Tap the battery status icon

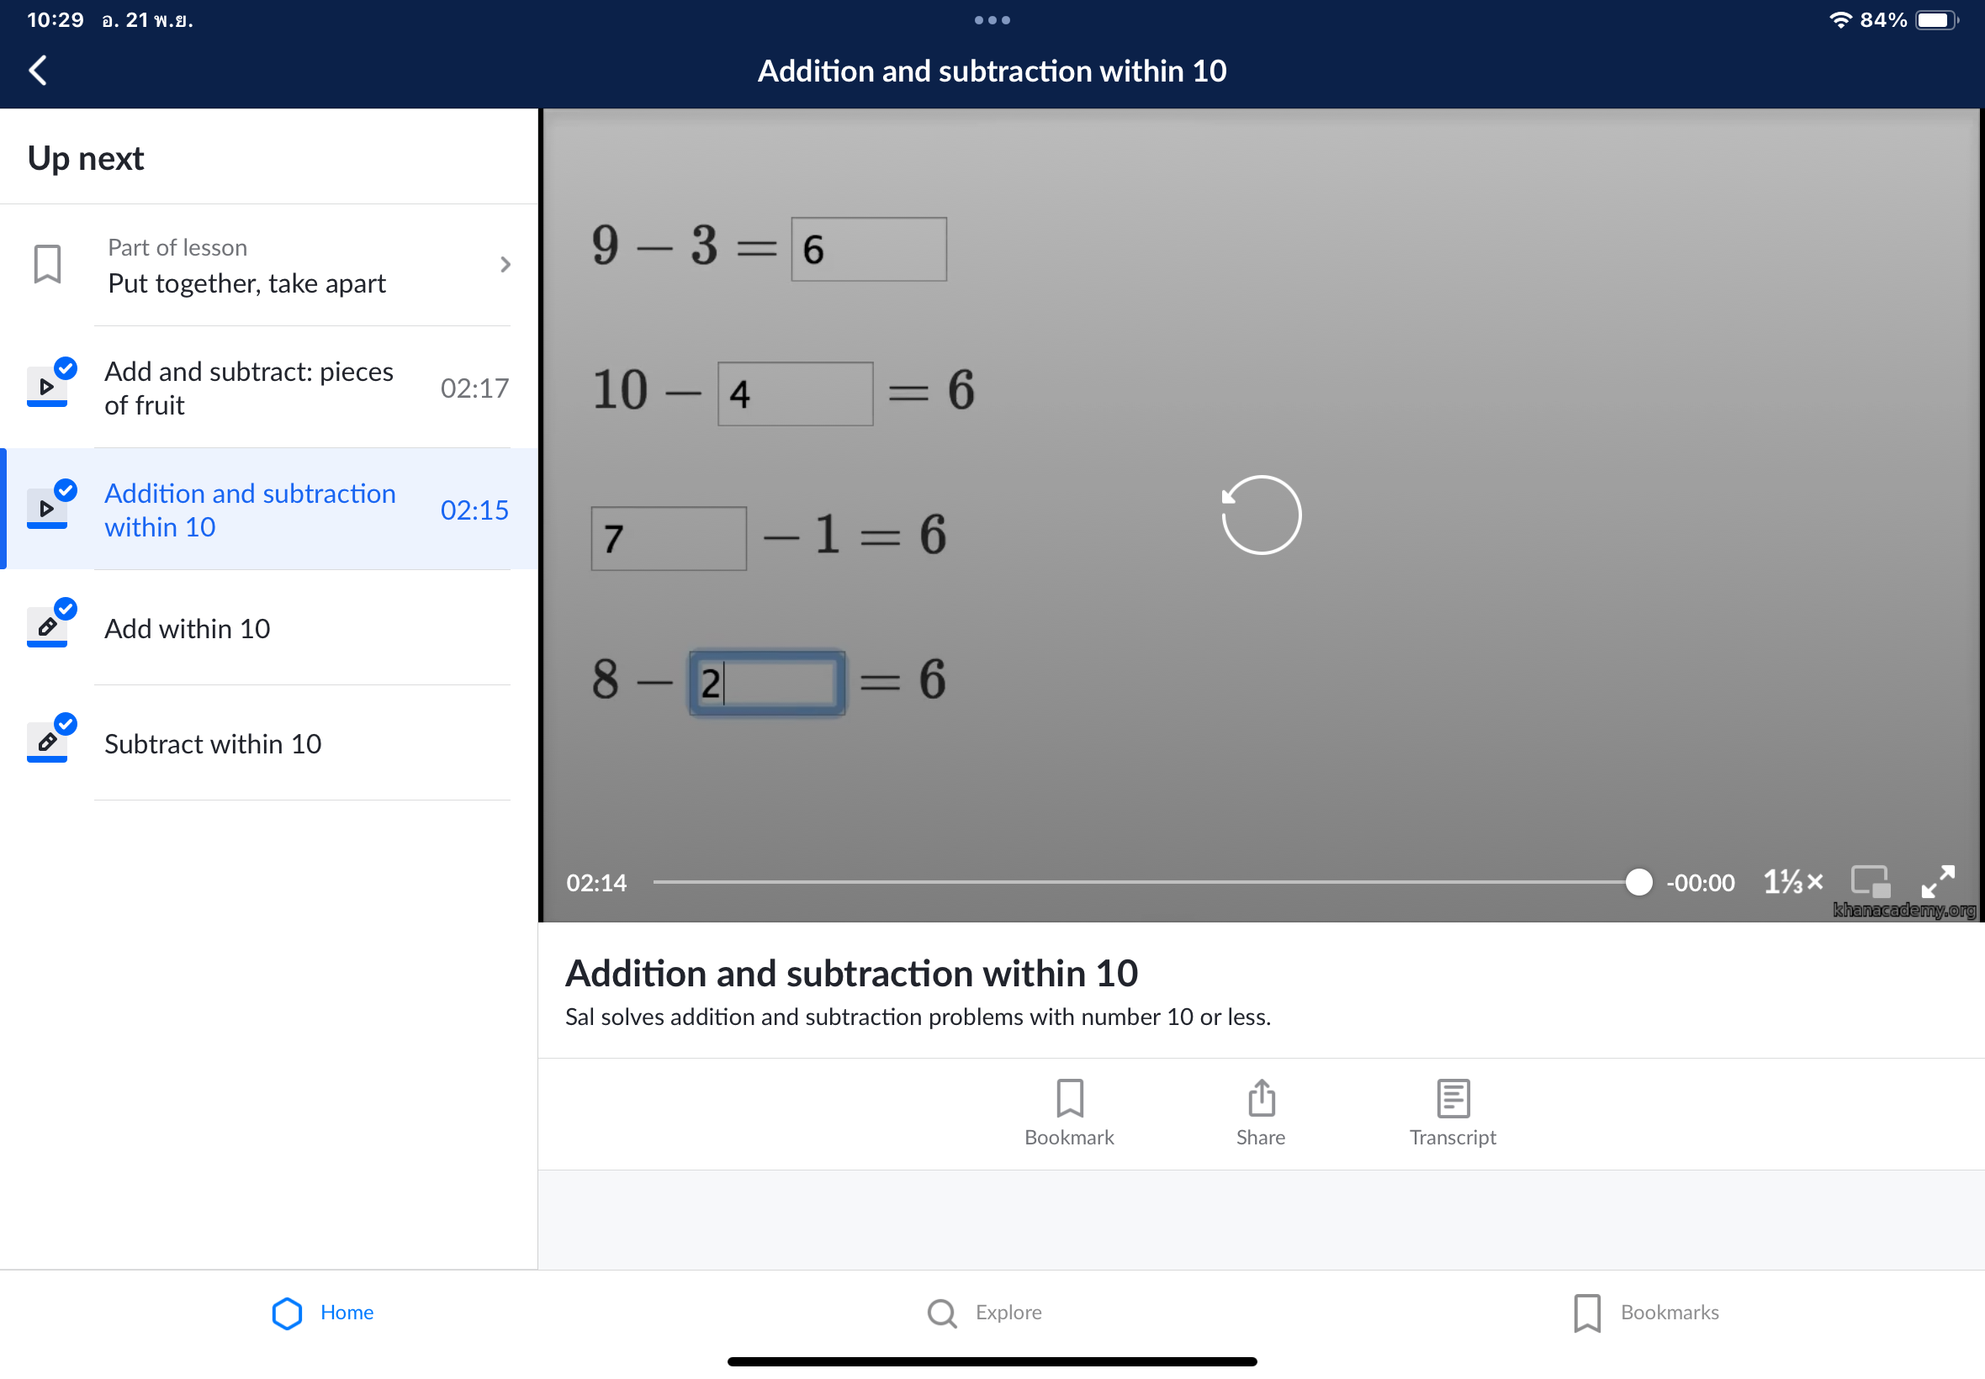pyautogui.click(x=1935, y=20)
